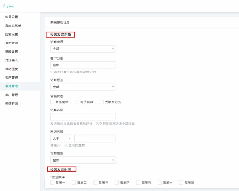Select 素材管理 from the sidebar
Viewport: 239px width, 191px height.
(11, 43)
